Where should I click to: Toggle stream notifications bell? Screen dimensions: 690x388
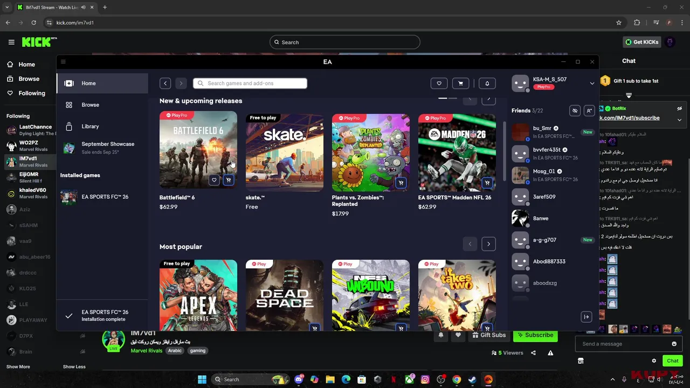[x=441, y=335]
